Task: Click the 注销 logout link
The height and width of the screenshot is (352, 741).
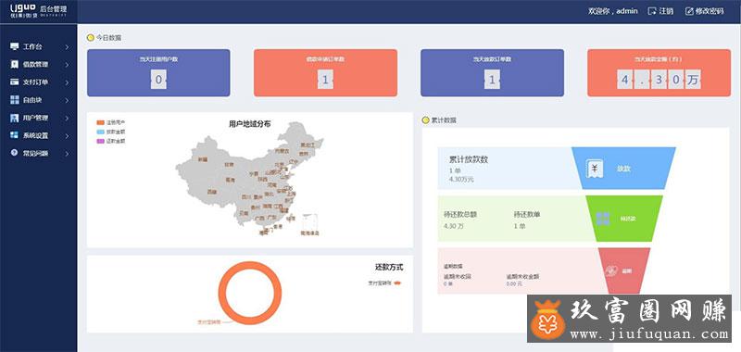Action: [666, 11]
